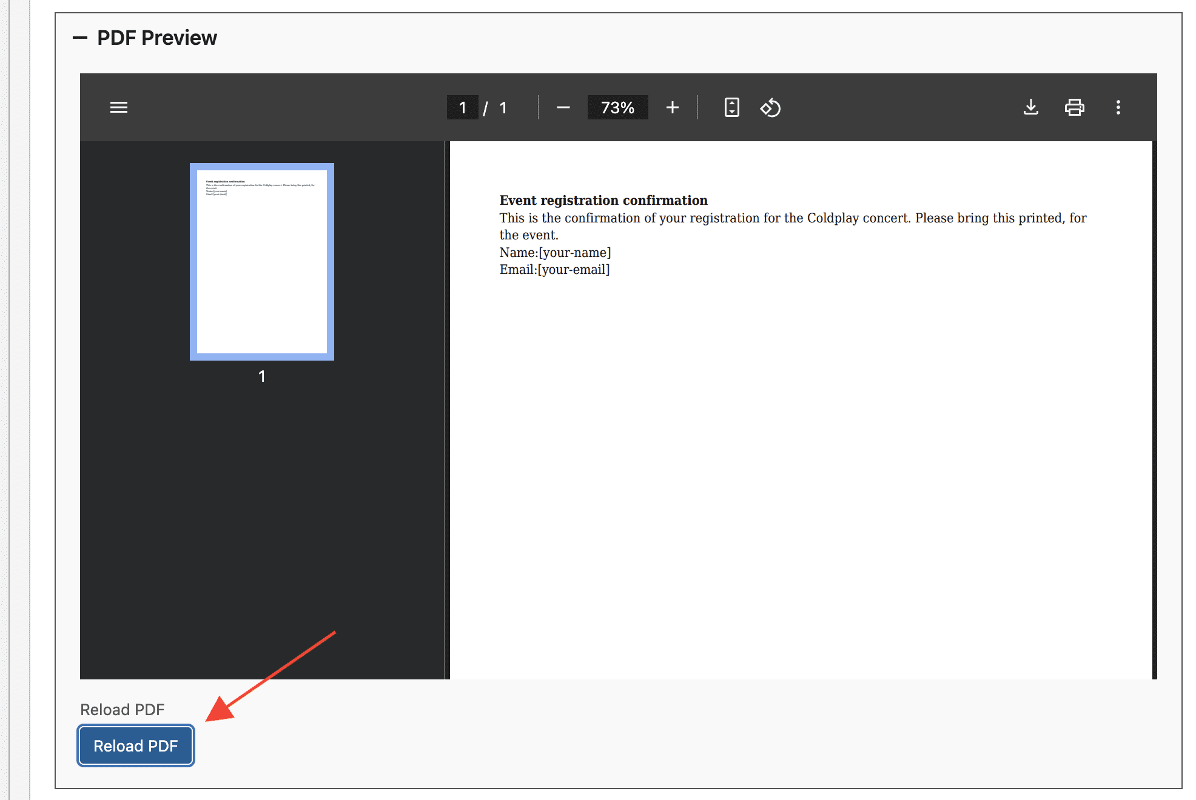
Task: Click the PDF Preview heading
Action: pos(156,38)
